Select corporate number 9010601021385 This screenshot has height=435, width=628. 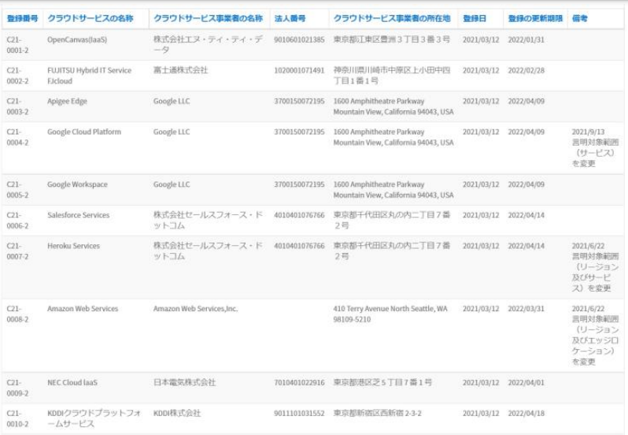299,39
